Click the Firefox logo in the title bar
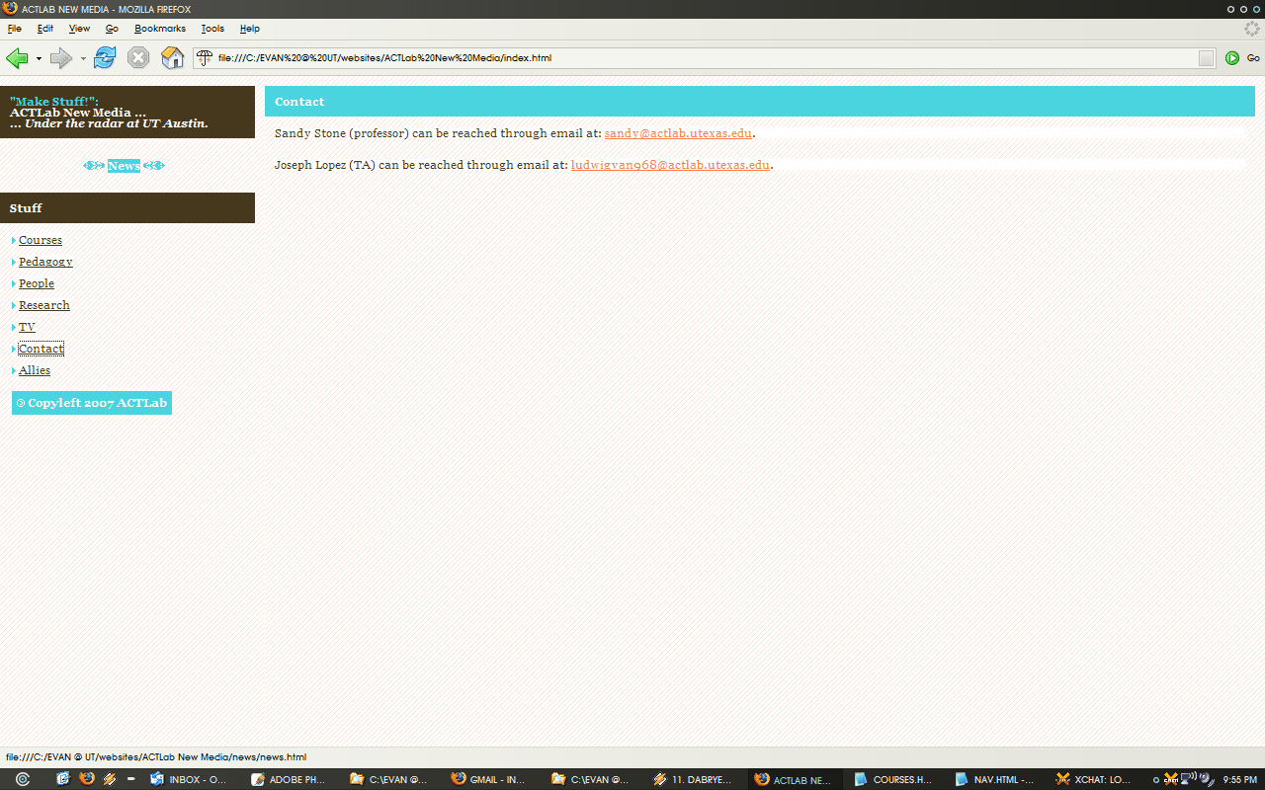Screen dimensions: 1265x790 pyautogui.click(x=11, y=9)
